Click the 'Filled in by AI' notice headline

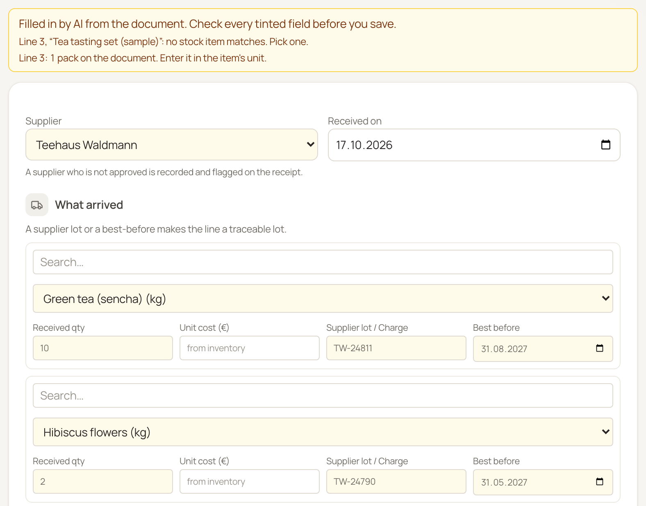207,24
